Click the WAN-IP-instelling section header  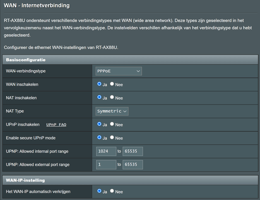tap(25, 180)
